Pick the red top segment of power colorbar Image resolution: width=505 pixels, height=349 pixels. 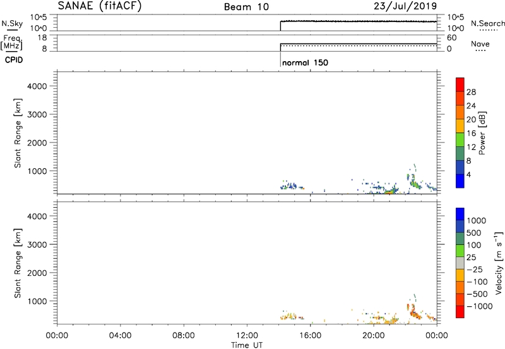(x=460, y=84)
